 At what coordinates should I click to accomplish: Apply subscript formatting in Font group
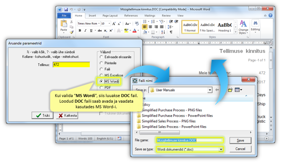(106, 31)
